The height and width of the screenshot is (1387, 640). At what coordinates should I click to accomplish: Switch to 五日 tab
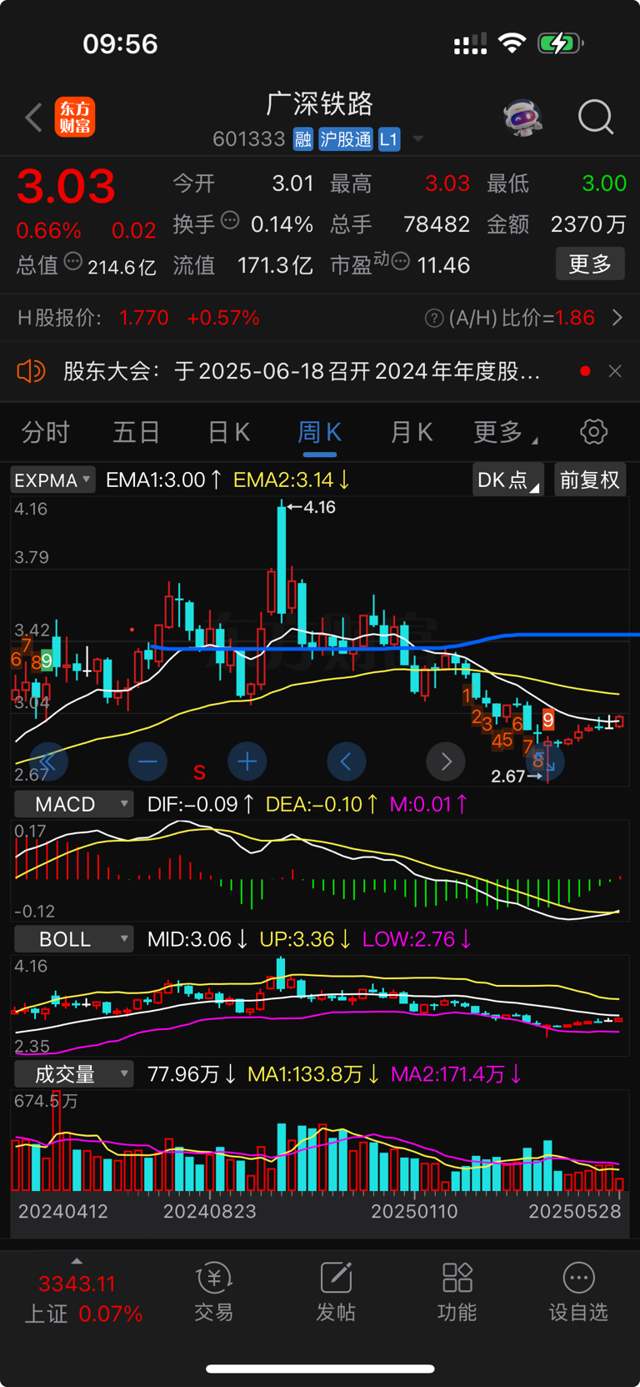point(137,432)
